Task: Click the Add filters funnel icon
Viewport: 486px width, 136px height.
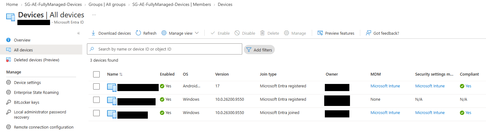Action: (249, 50)
